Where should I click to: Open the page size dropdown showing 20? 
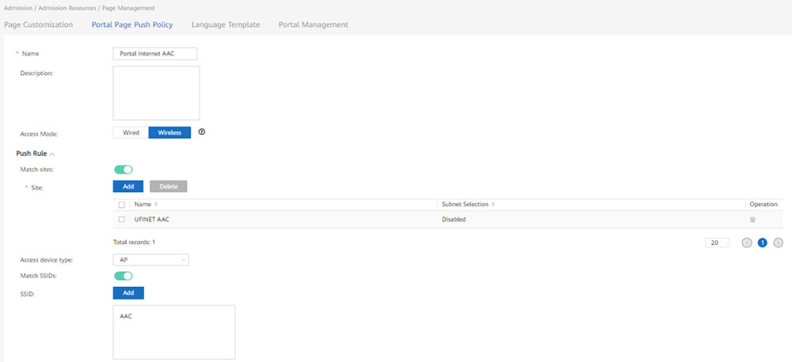coord(718,243)
